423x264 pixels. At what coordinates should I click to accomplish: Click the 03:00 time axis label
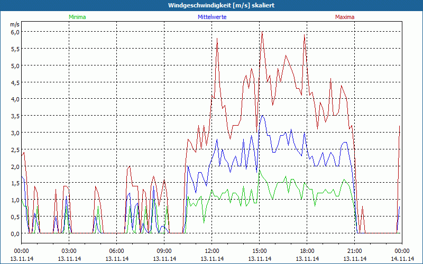point(69,251)
